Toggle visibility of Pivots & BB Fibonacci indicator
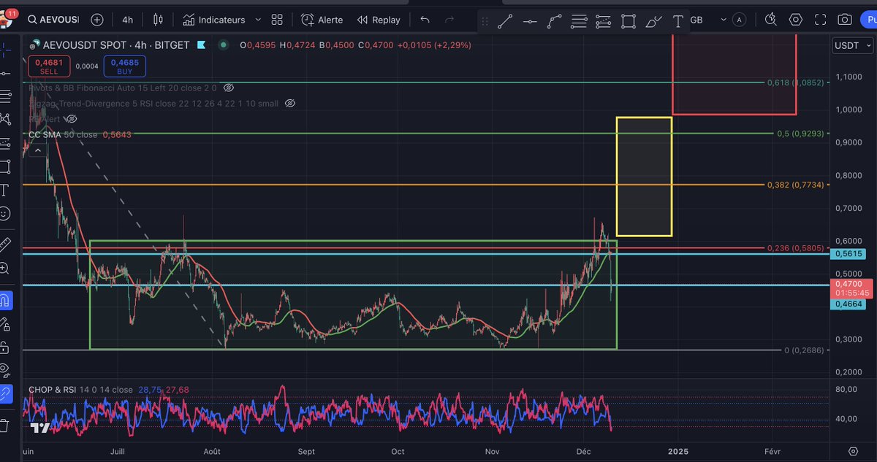This screenshot has height=462, width=877. tap(229, 88)
